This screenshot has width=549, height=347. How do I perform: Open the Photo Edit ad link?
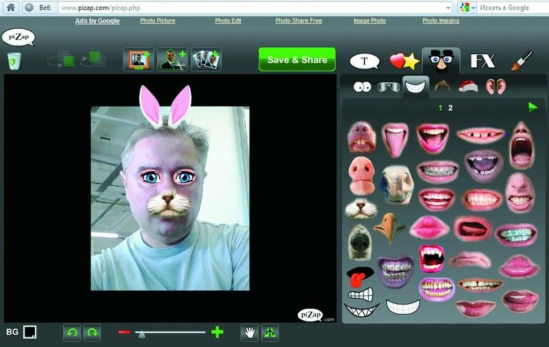click(228, 21)
